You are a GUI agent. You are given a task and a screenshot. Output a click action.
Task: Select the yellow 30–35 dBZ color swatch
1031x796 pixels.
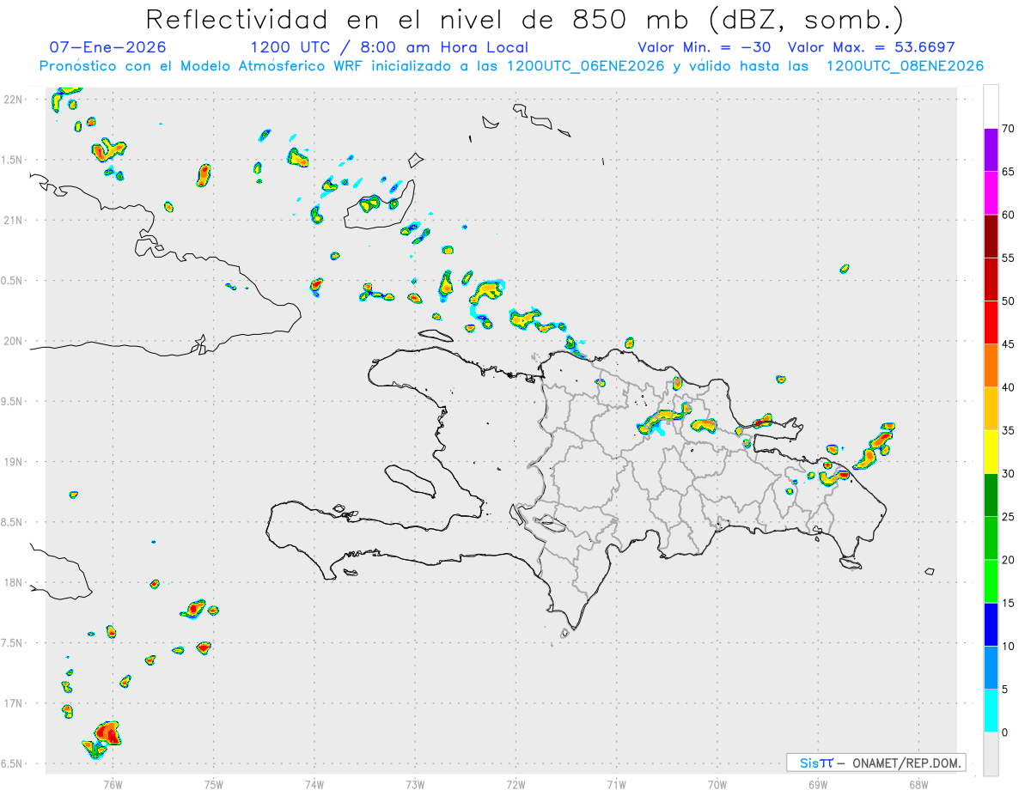point(991,452)
